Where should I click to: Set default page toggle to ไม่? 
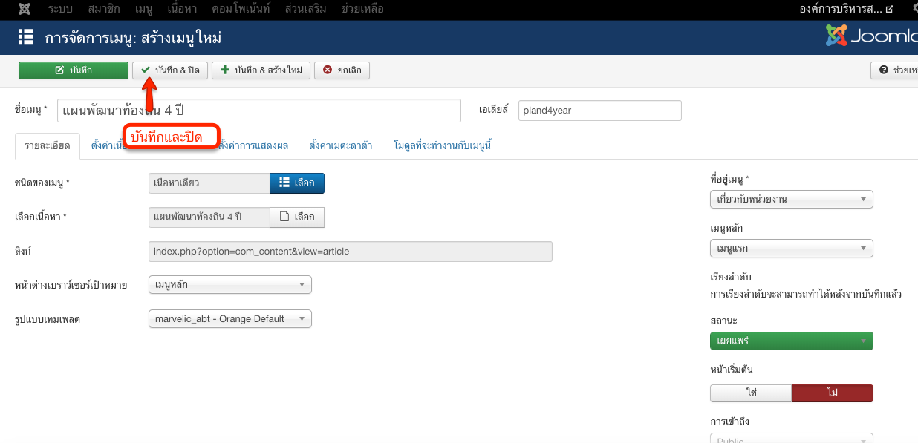coord(832,393)
